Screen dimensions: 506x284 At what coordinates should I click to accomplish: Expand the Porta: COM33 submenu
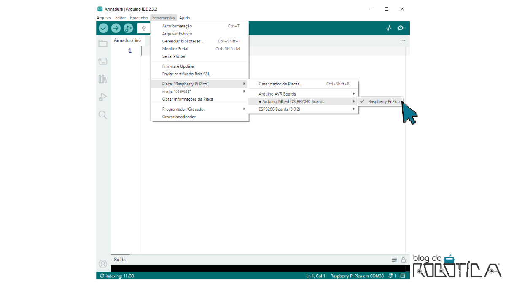(177, 91)
